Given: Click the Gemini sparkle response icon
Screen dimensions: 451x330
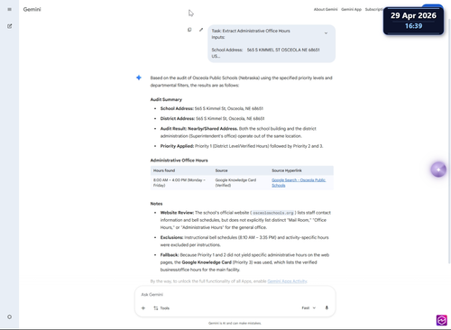Looking at the screenshot, I should coord(139,78).
